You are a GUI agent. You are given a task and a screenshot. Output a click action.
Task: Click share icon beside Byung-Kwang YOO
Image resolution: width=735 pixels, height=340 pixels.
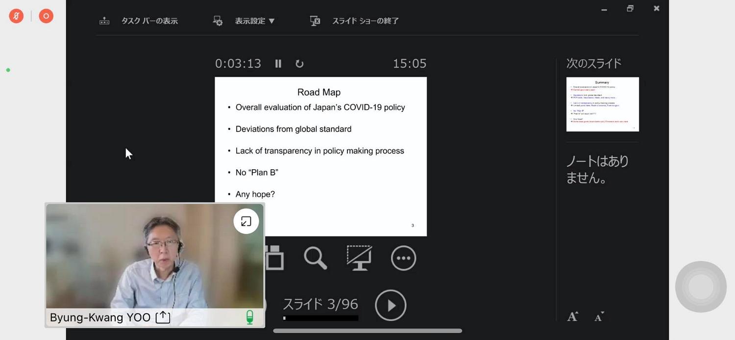[x=163, y=317]
